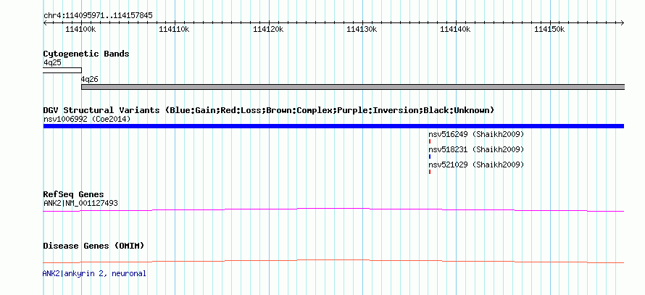Viewport: 645px width, 295px height.
Task: Click the 114150k ruler tick label
Action: pos(549,29)
